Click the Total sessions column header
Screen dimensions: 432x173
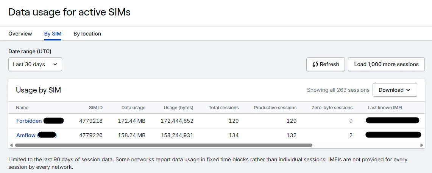coord(224,108)
